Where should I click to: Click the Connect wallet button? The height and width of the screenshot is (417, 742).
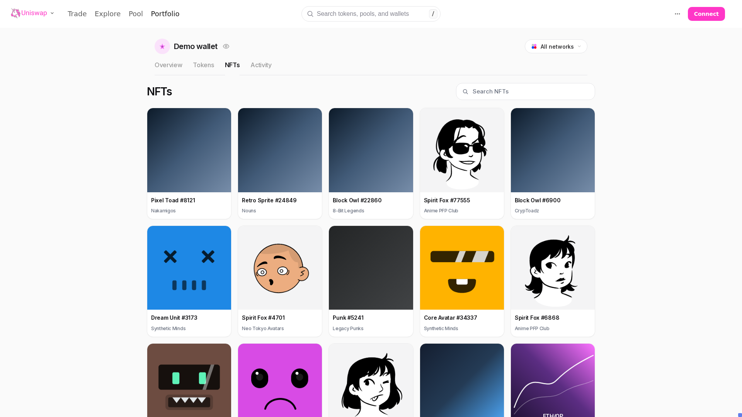pyautogui.click(x=706, y=14)
